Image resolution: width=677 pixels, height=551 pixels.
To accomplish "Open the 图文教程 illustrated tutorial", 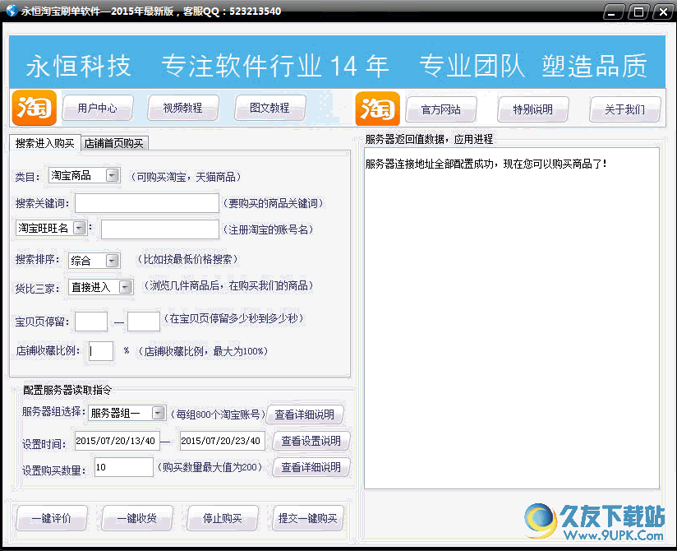I will tap(269, 108).
